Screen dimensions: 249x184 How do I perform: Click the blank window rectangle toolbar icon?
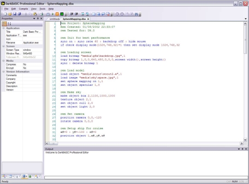pyautogui.click(x=94, y=14)
